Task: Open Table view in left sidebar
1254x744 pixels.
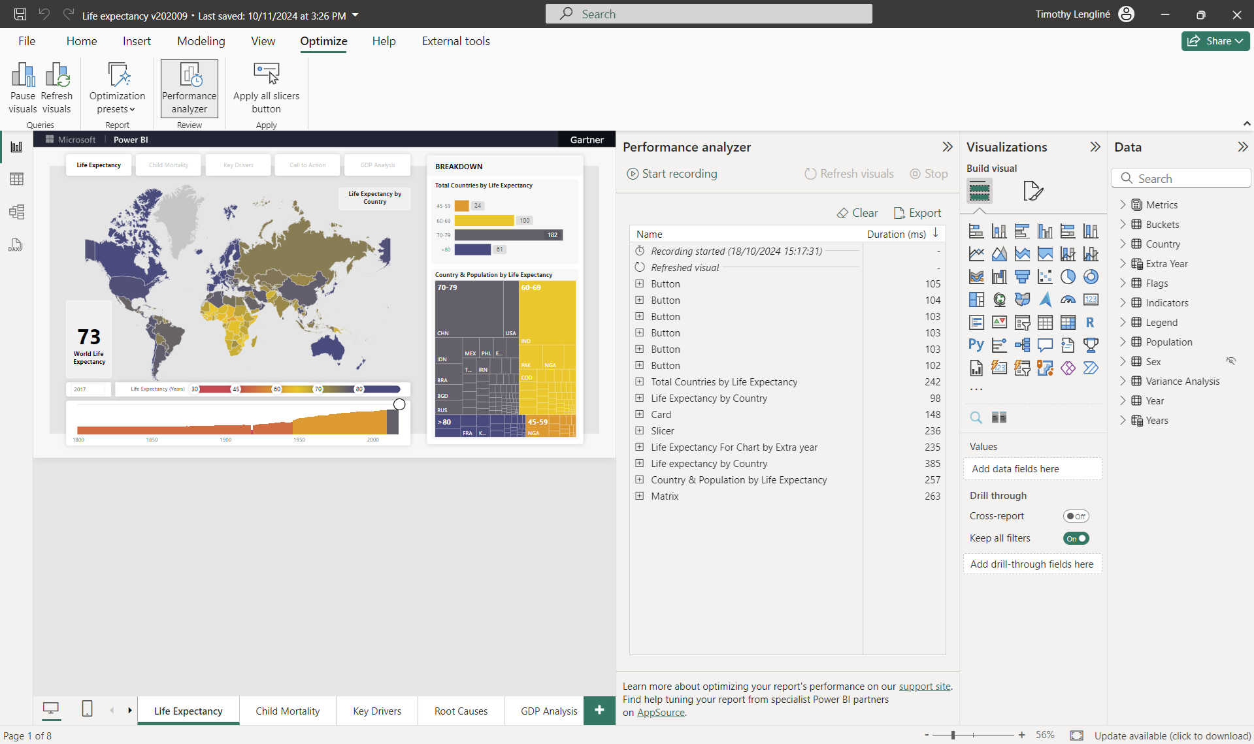Action: tap(16, 179)
